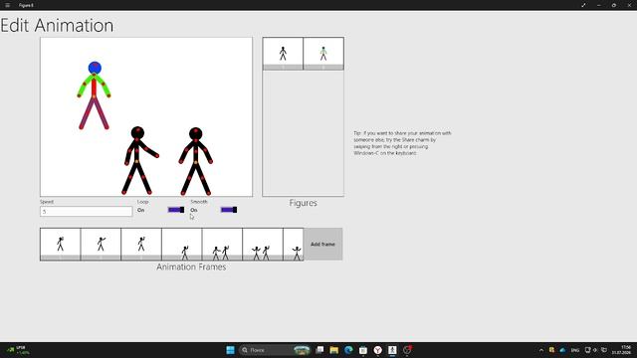Viewport: 637px width, 358px height.
Task: Open Task View on the taskbar
Action: click(319, 350)
